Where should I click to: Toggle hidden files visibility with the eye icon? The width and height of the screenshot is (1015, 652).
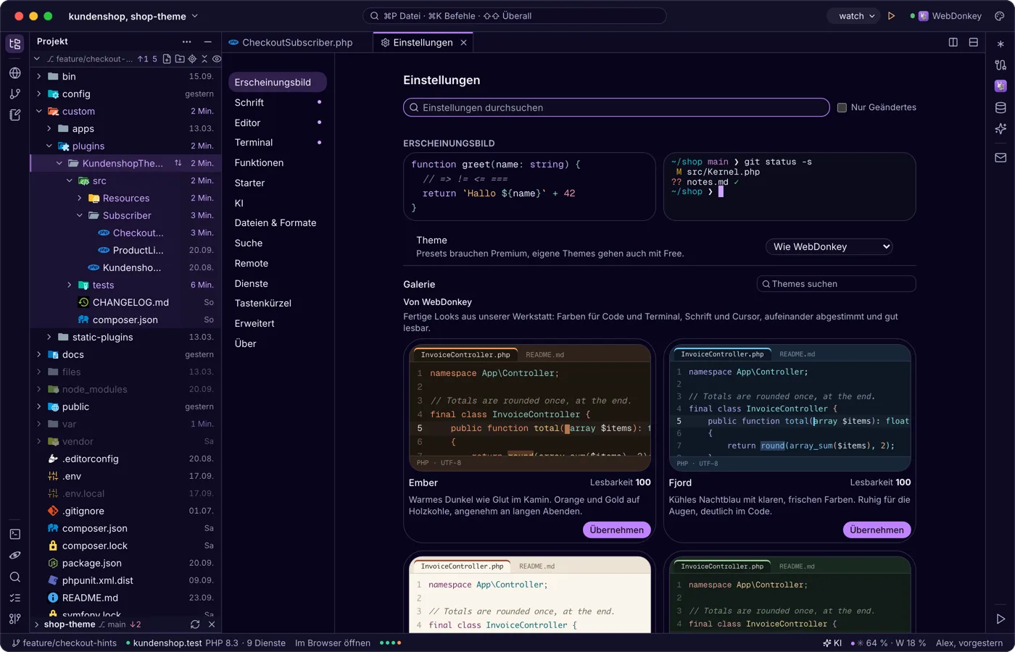tap(216, 59)
